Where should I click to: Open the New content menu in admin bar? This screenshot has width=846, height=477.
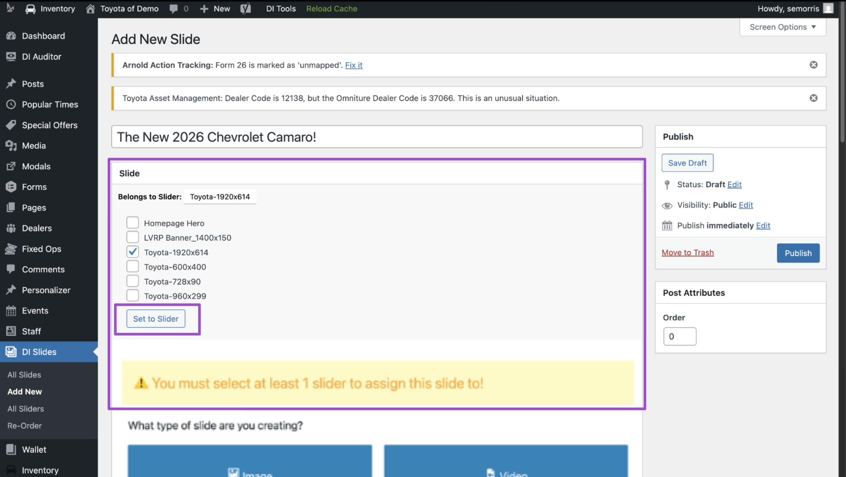point(215,9)
